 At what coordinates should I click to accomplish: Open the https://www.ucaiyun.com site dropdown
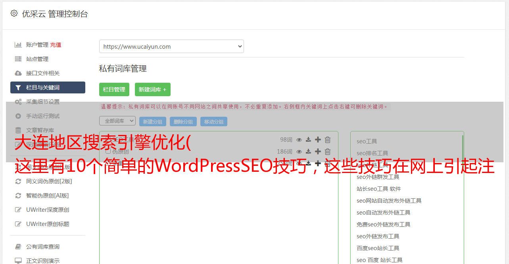click(x=171, y=46)
